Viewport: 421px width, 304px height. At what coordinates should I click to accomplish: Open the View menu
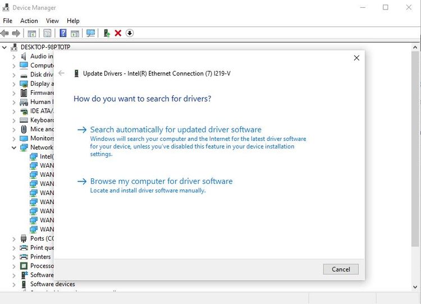52,21
